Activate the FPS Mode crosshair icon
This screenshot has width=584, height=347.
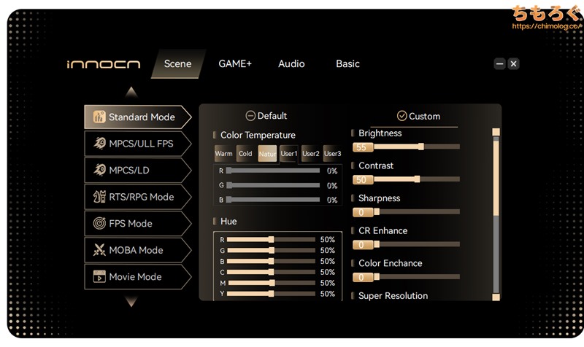point(98,224)
